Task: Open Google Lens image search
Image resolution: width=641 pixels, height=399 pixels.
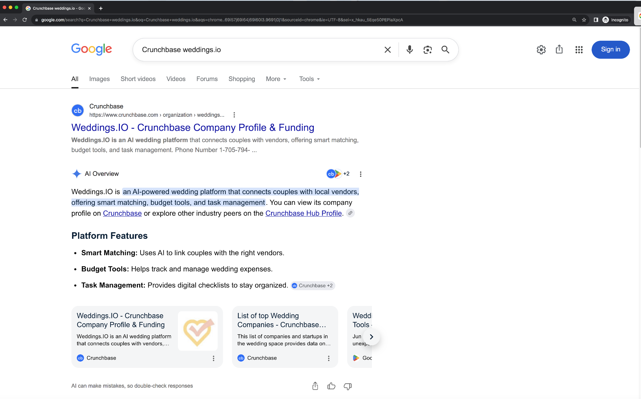Action: pyautogui.click(x=427, y=50)
